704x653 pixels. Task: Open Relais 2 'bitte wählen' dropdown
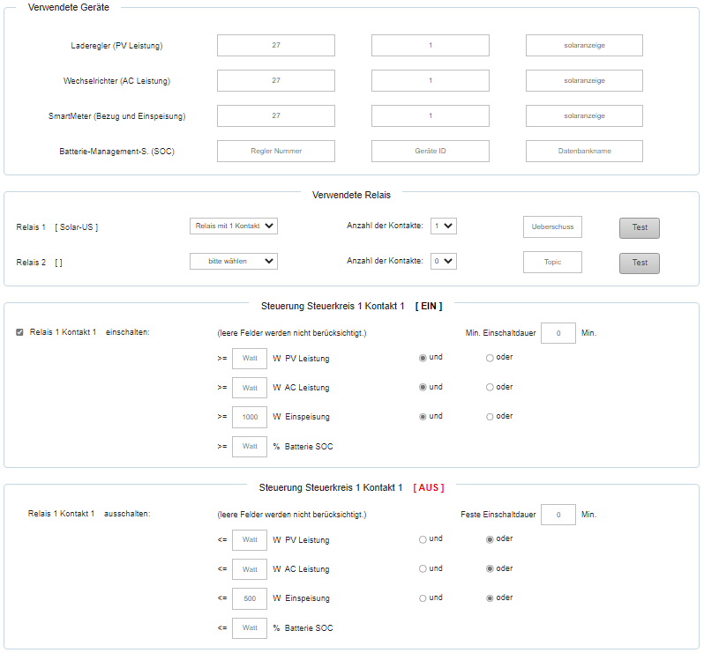point(233,262)
